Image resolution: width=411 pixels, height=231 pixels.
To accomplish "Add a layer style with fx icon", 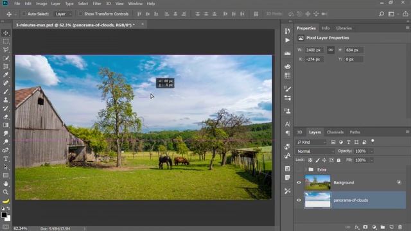I will tap(357, 227).
